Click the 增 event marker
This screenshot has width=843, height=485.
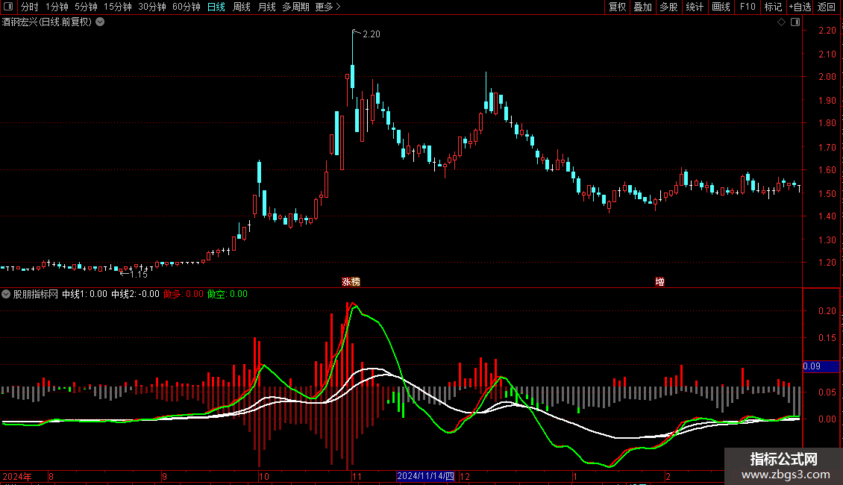[659, 282]
